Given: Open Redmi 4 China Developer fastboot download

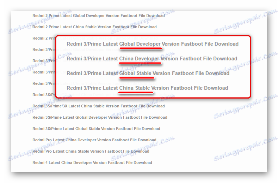Looking at the screenshot, I should (92, 163).
